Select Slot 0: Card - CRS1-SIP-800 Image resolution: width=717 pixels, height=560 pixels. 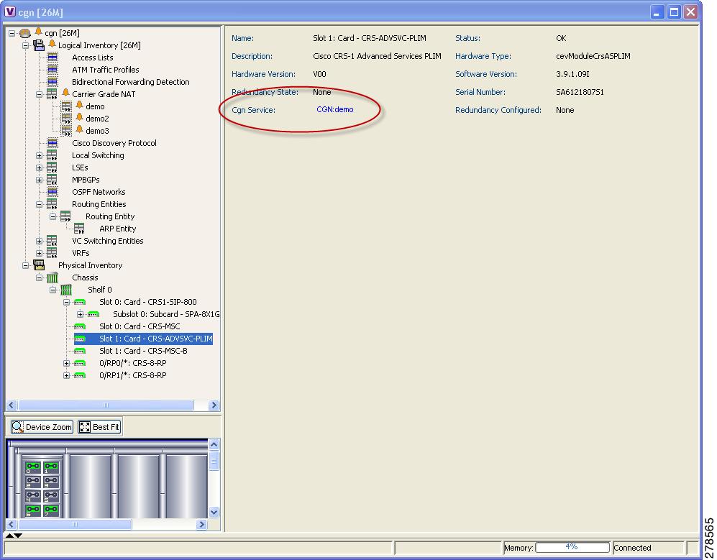147,302
